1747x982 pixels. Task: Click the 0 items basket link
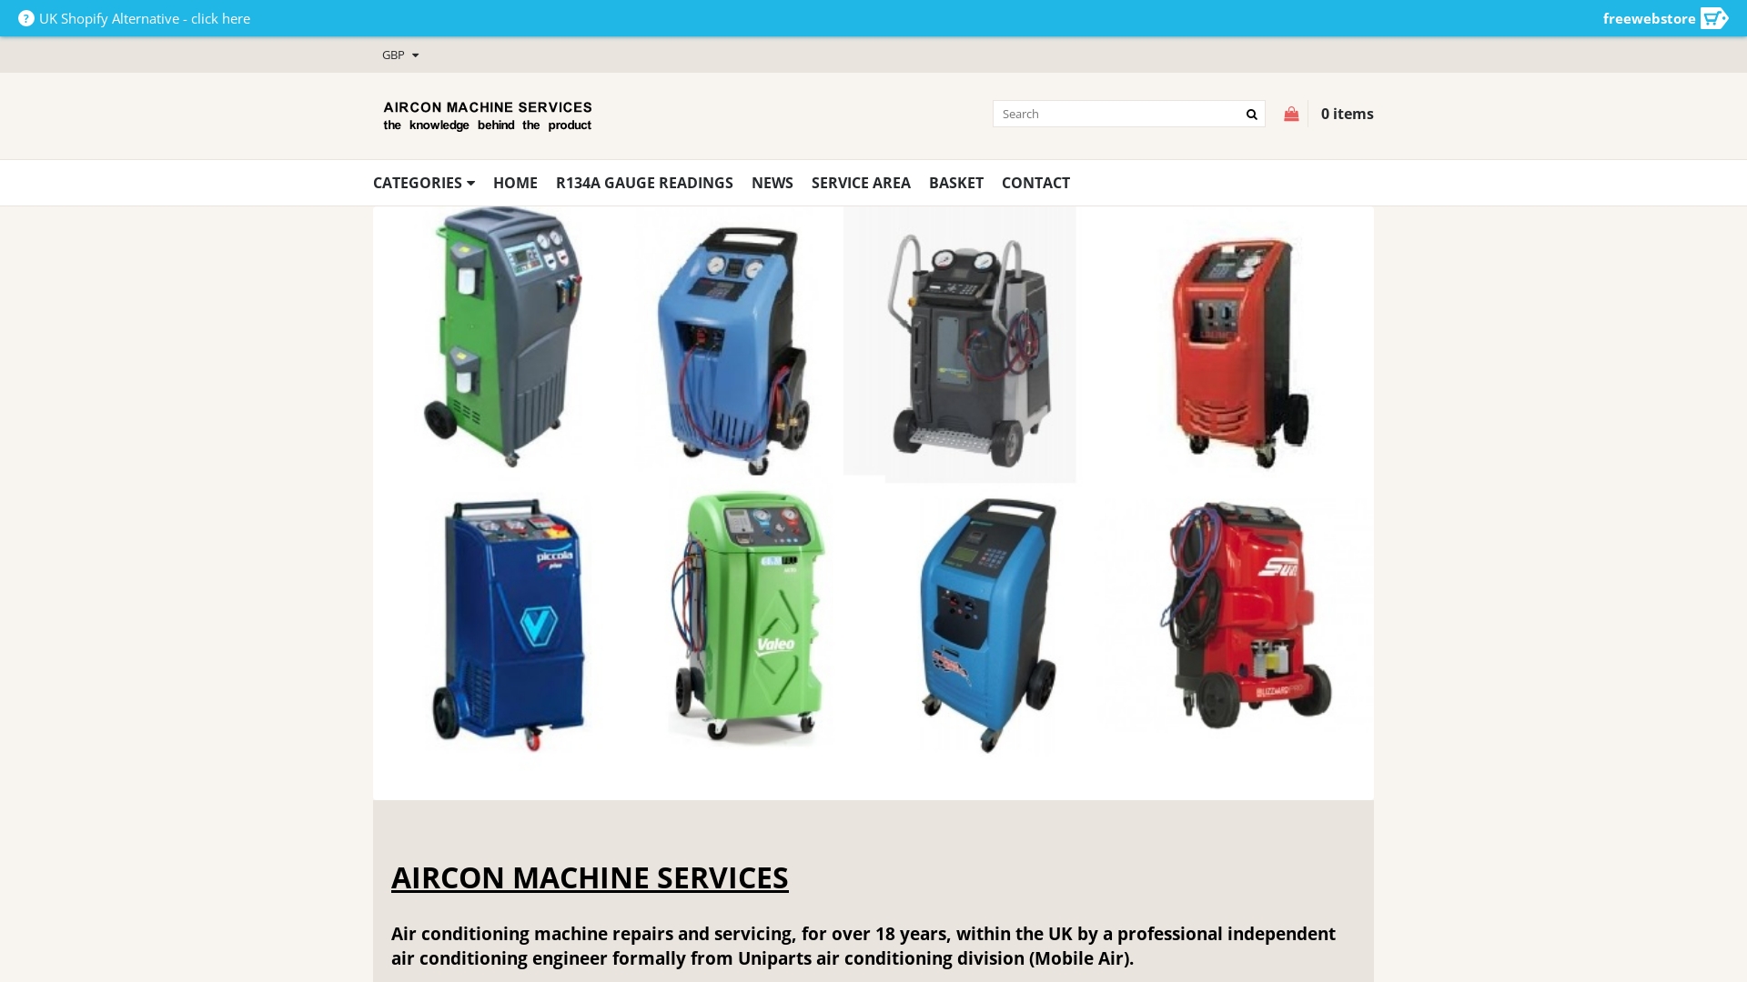pyautogui.click(x=1347, y=114)
